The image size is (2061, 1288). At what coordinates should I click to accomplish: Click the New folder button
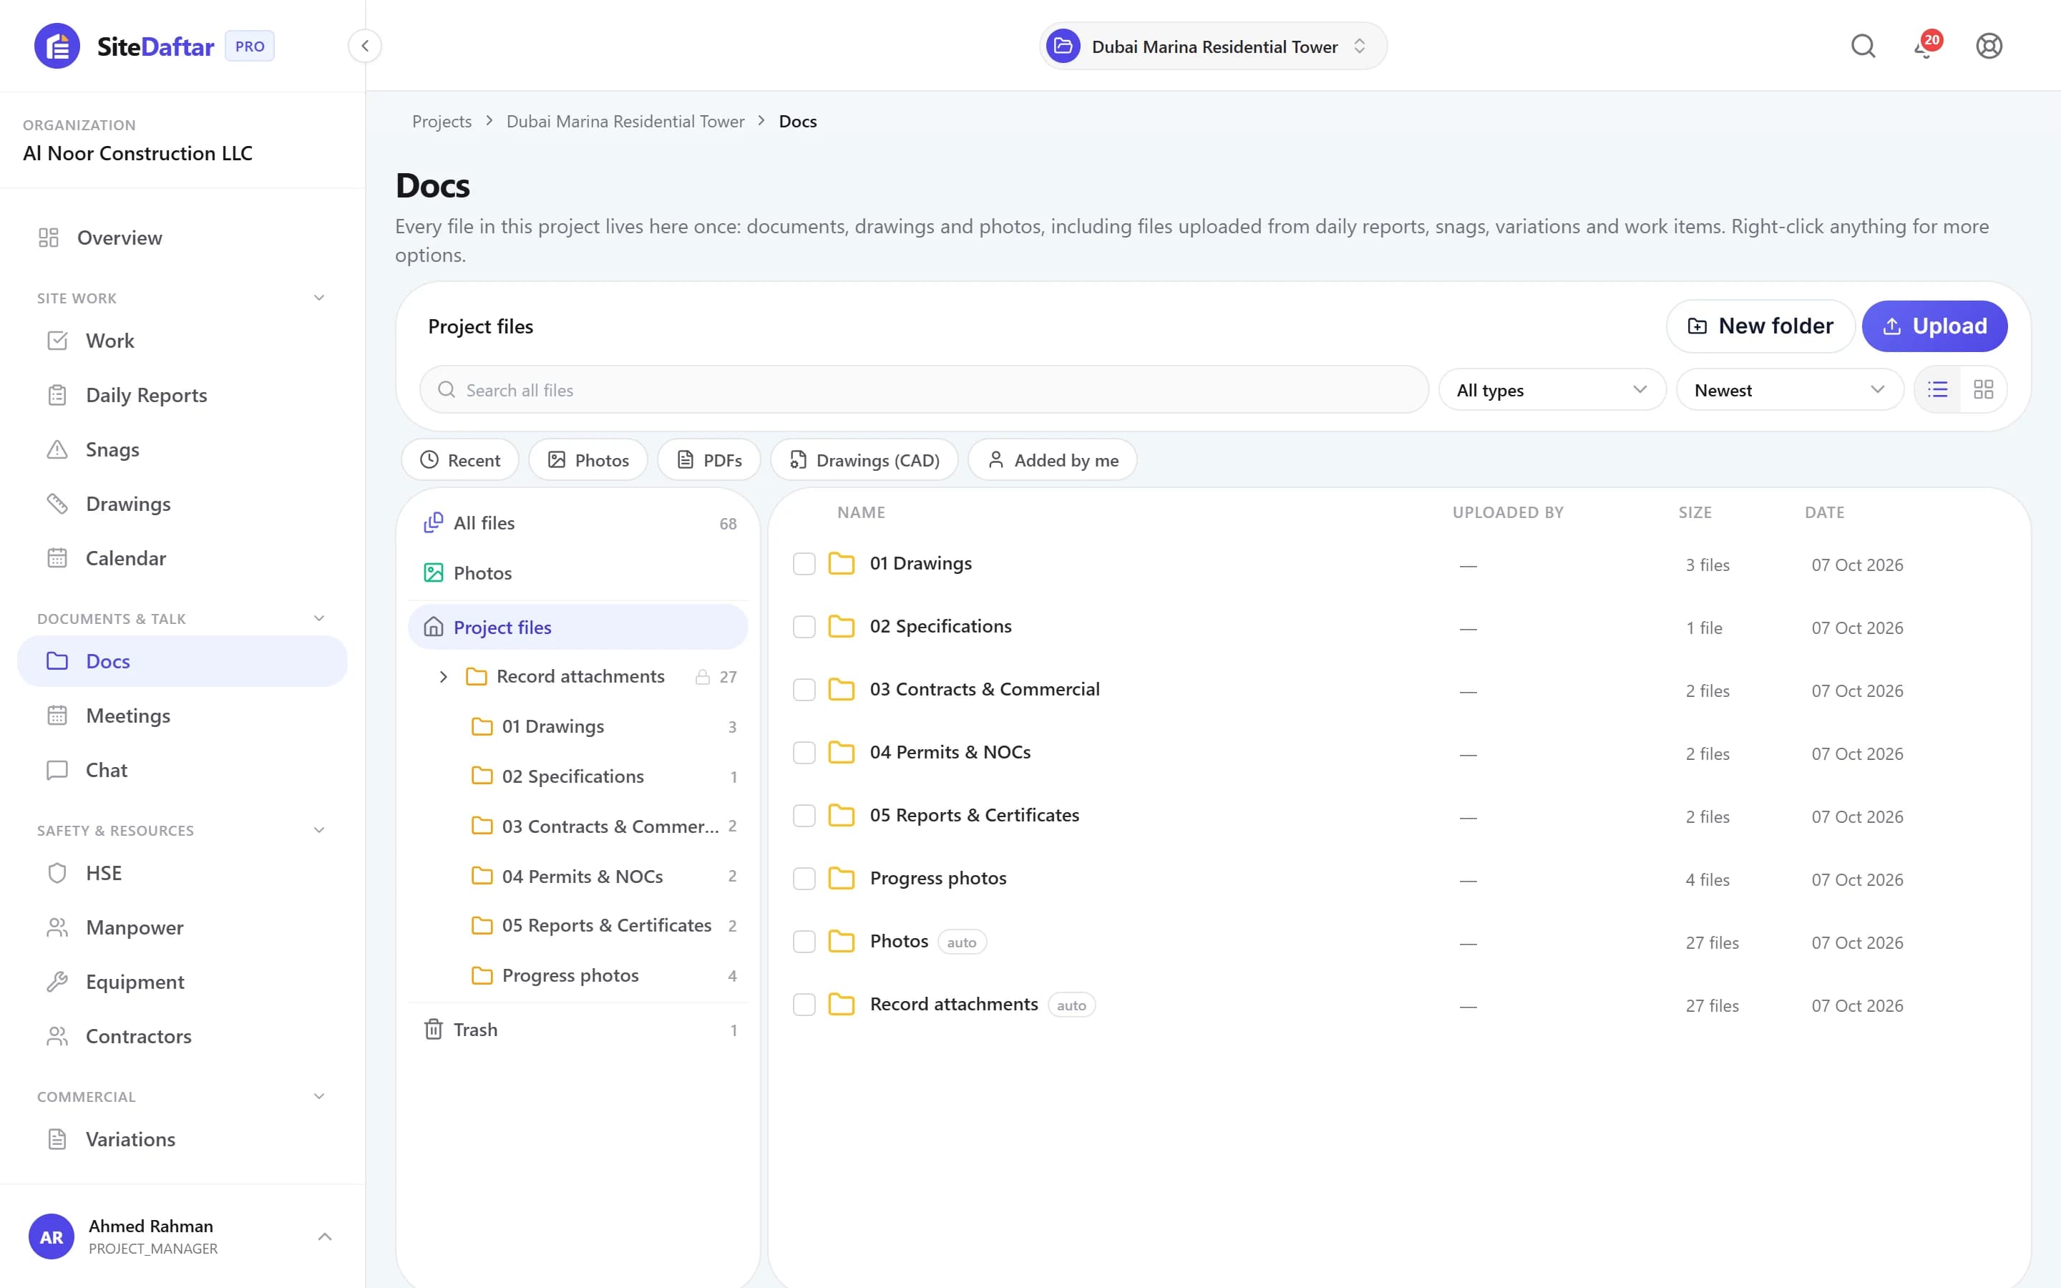[1760, 326]
